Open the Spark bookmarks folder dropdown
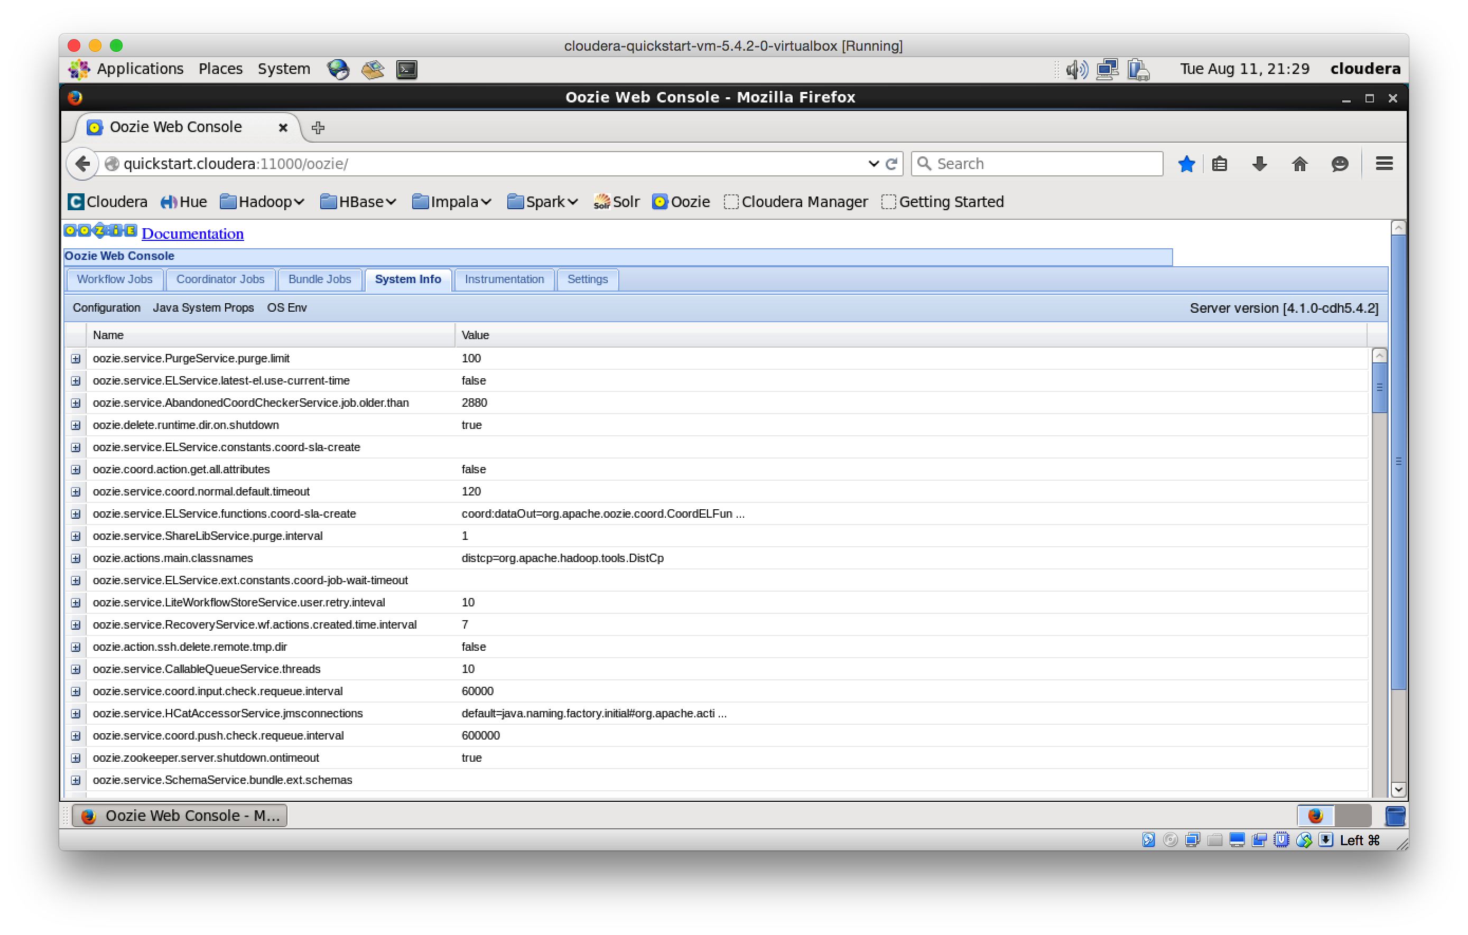The image size is (1468, 935). tap(542, 202)
